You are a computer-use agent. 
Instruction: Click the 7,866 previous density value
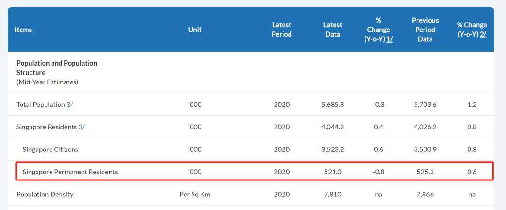point(425,194)
